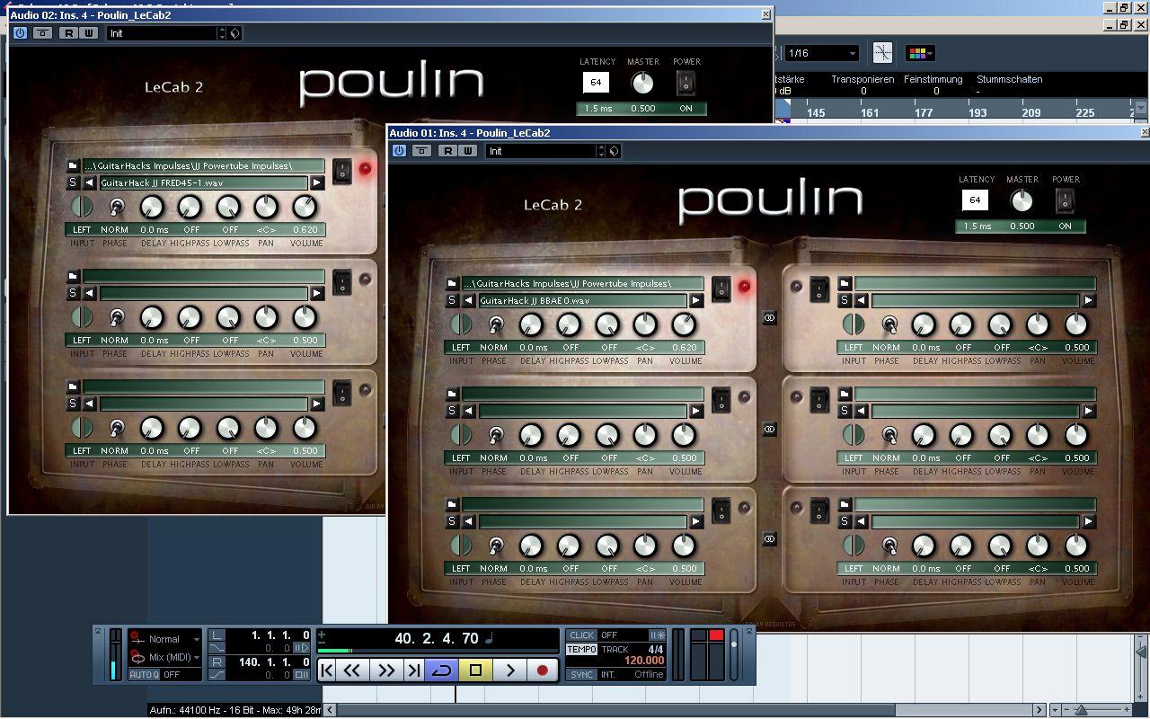
Task: Stop playback with the yellow stop button
Action: [475, 670]
